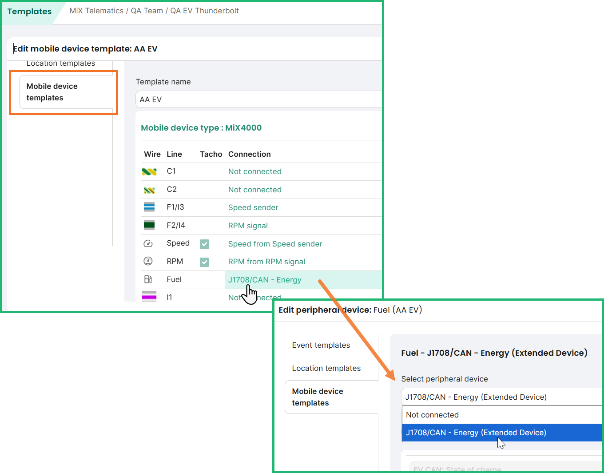Image resolution: width=604 pixels, height=473 pixels.
Task: Click the Wire column header
Action: (152, 154)
